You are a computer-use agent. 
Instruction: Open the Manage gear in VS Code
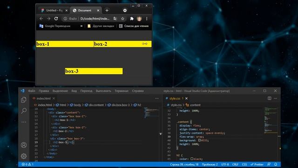pyautogui.click(x=24, y=156)
